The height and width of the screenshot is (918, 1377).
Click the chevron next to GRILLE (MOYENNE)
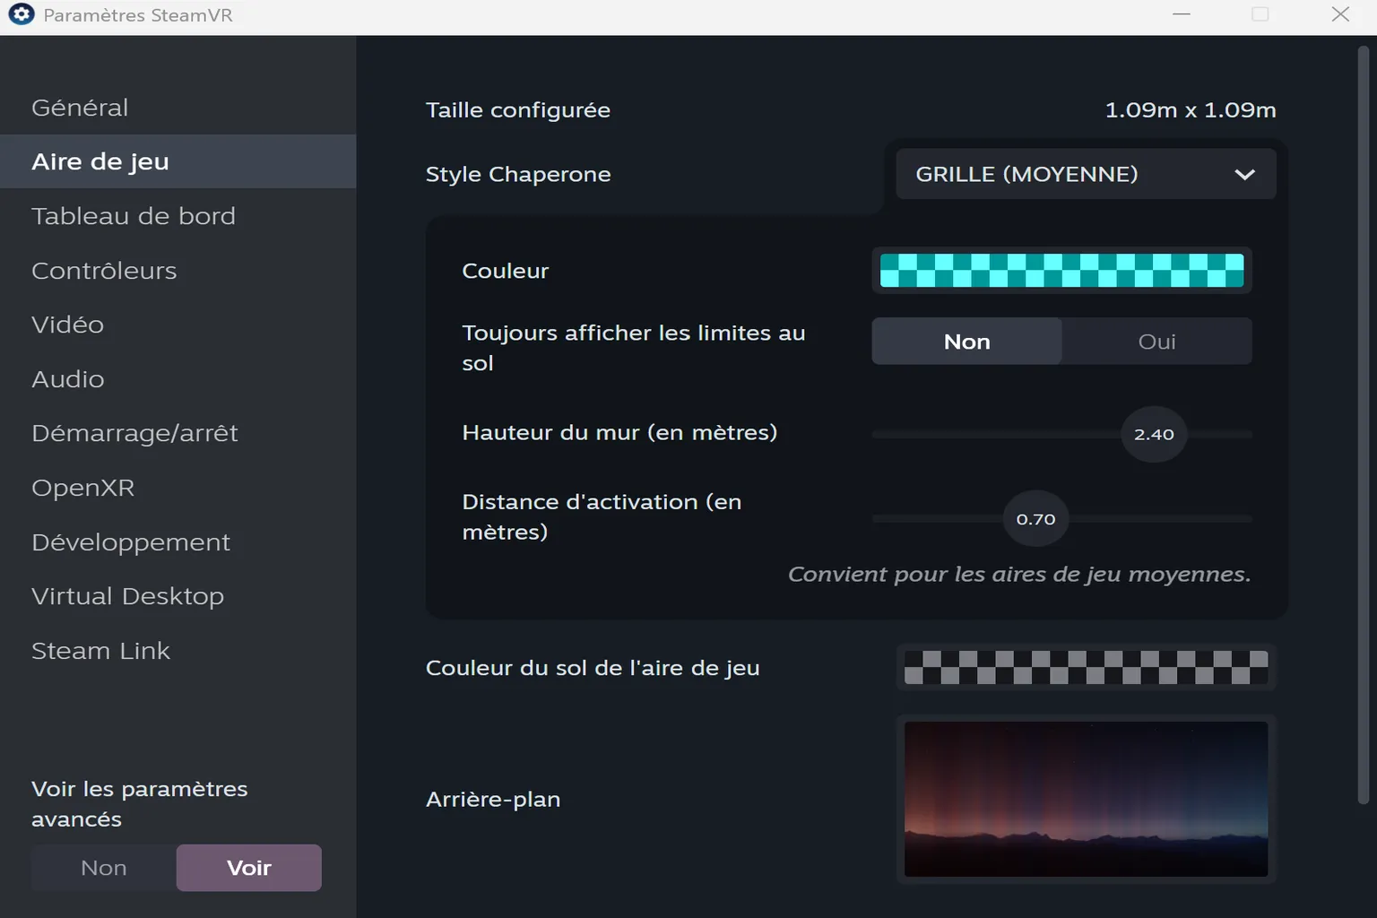1244,175
